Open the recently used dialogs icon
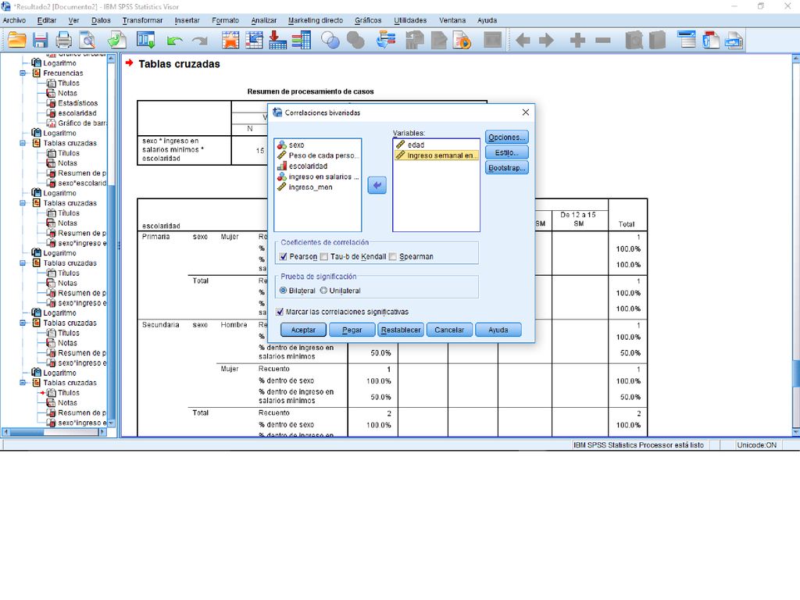The height and width of the screenshot is (600, 800). [146, 41]
